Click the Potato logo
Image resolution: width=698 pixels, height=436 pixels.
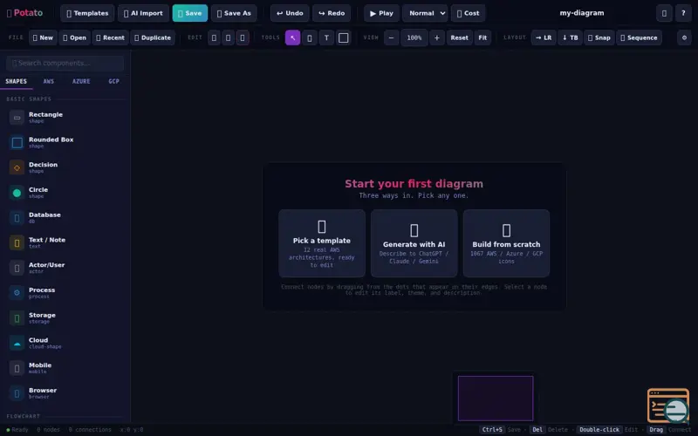tap(25, 13)
